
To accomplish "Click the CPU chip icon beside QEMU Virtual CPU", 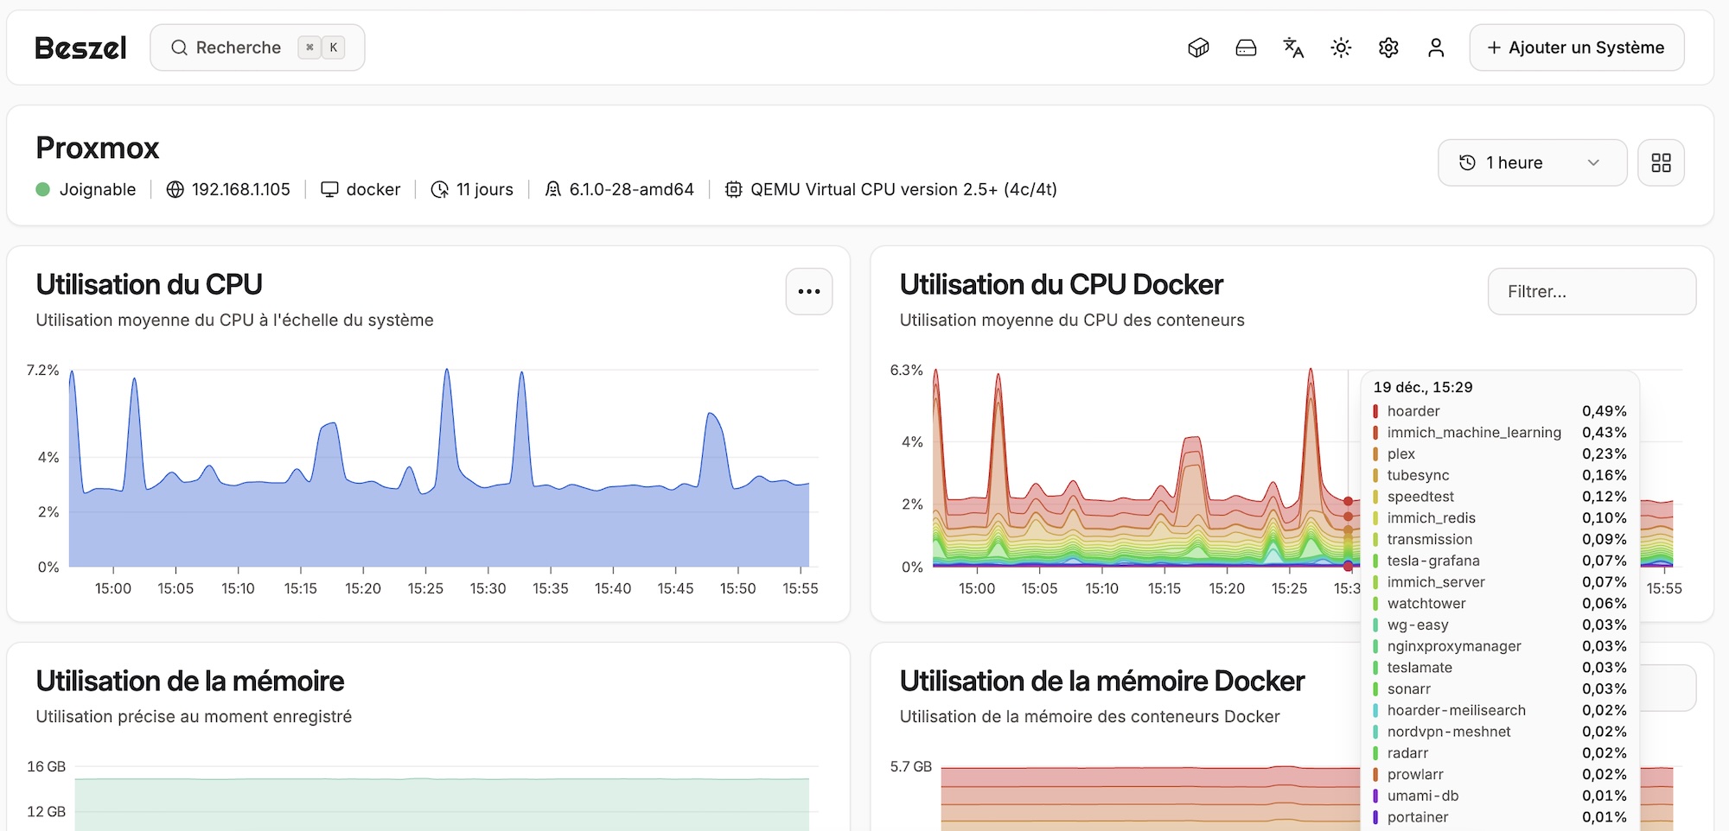I will pyautogui.click(x=733, y=189).
